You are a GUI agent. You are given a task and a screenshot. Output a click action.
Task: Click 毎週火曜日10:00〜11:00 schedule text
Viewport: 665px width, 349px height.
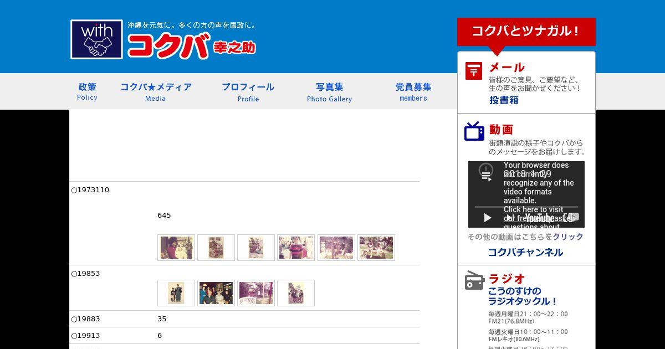click(528, 332)
